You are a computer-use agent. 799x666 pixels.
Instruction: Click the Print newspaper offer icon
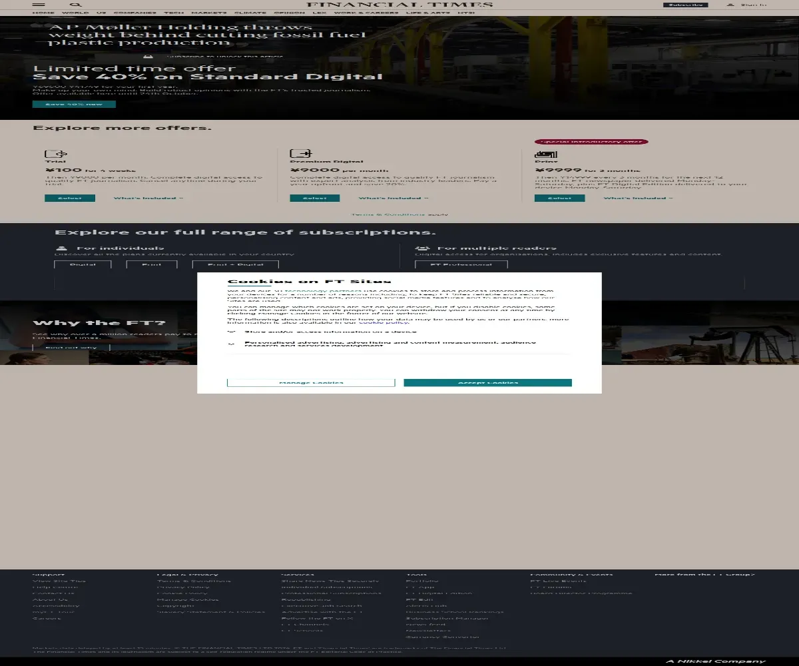[546, 155]
